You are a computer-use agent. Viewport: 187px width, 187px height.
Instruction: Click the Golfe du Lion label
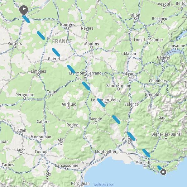click(x=103, y=185)
